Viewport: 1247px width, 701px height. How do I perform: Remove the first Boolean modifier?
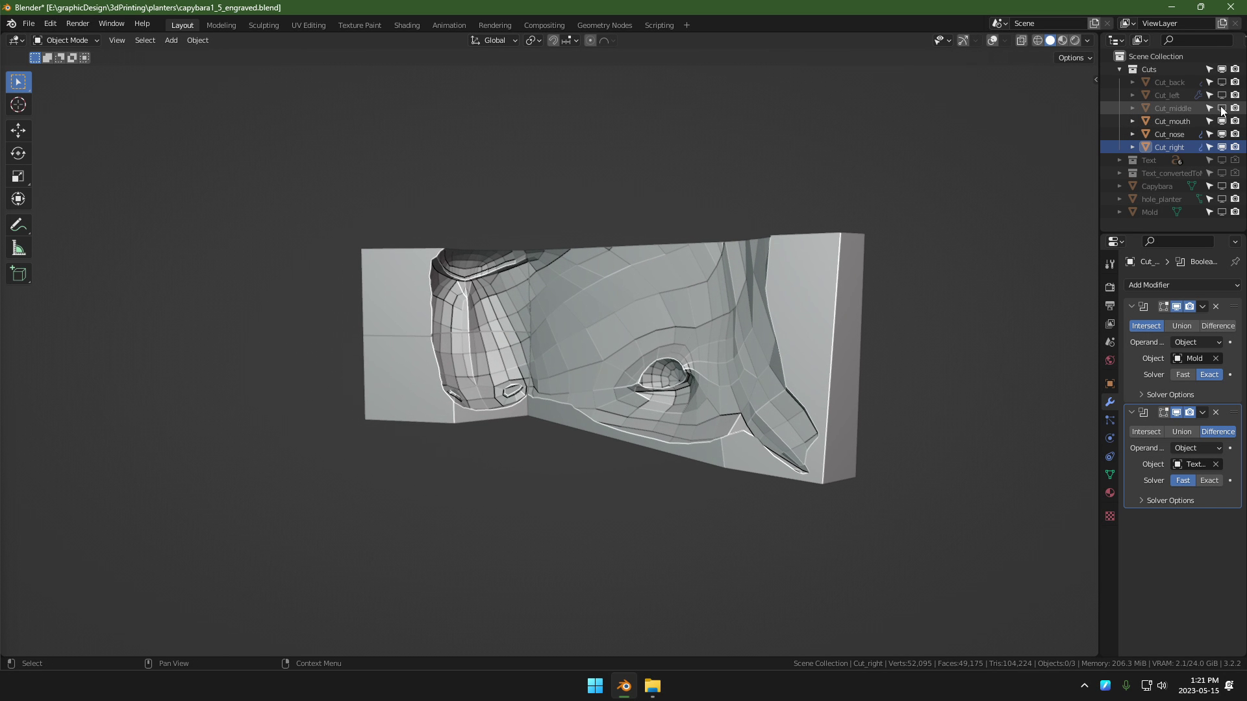1216,306
